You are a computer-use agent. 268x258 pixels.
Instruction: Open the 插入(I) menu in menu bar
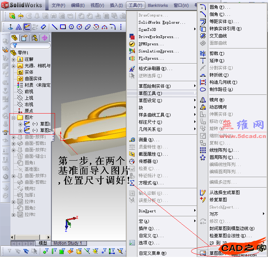pos(116,5)
